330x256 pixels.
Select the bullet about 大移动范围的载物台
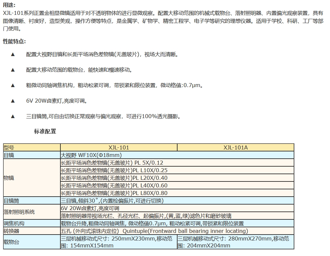point(79,70)
